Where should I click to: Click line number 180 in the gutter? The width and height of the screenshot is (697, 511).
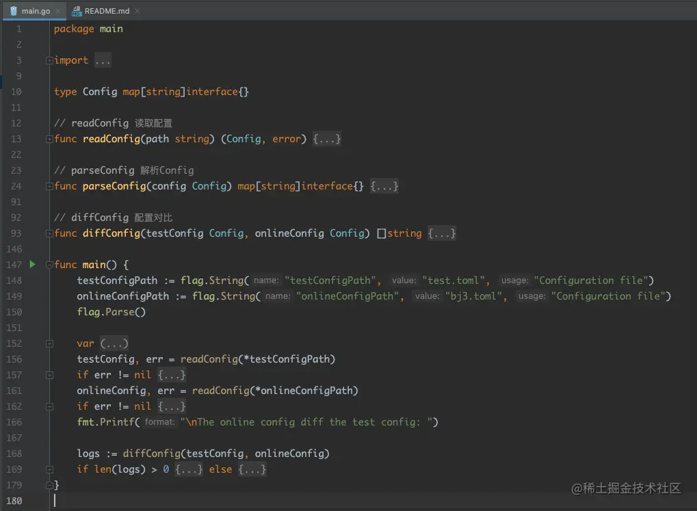(14, 501)
